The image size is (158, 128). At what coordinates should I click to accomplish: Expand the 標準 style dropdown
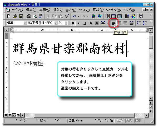(x=25, y=23)
